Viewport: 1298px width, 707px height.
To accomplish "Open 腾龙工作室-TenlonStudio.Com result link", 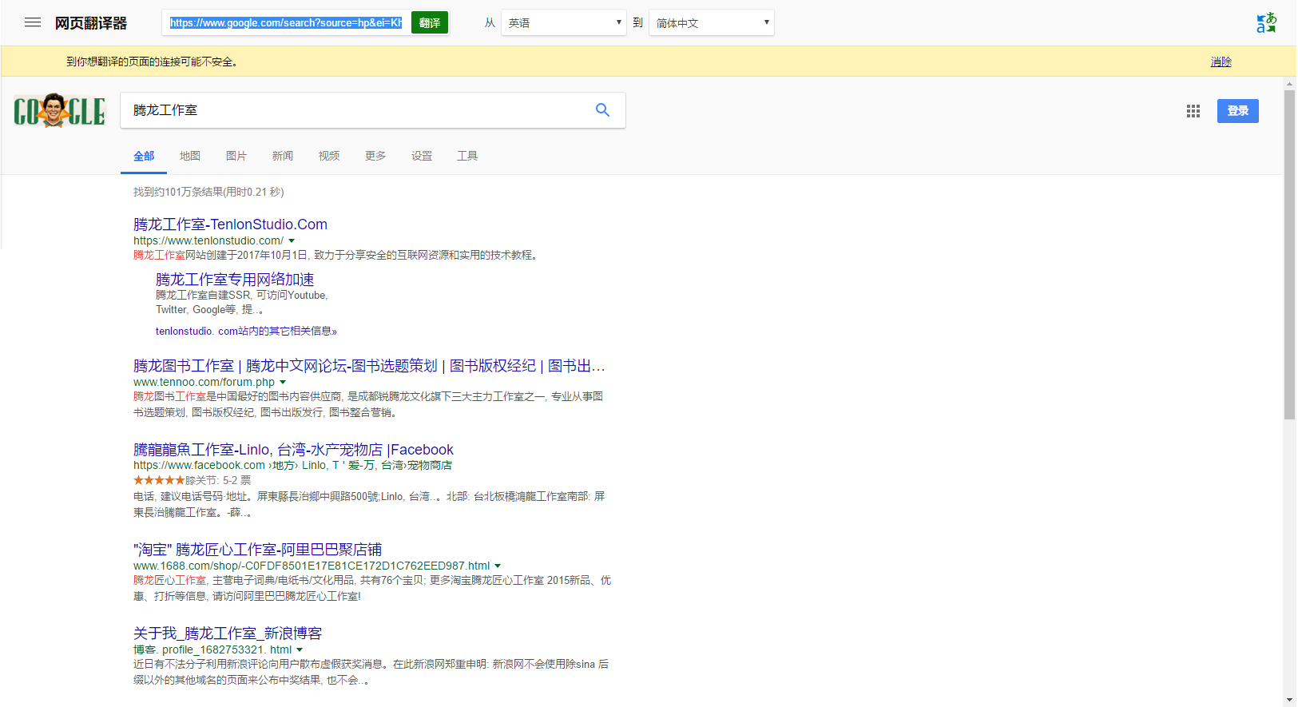I will pos(230,224).
